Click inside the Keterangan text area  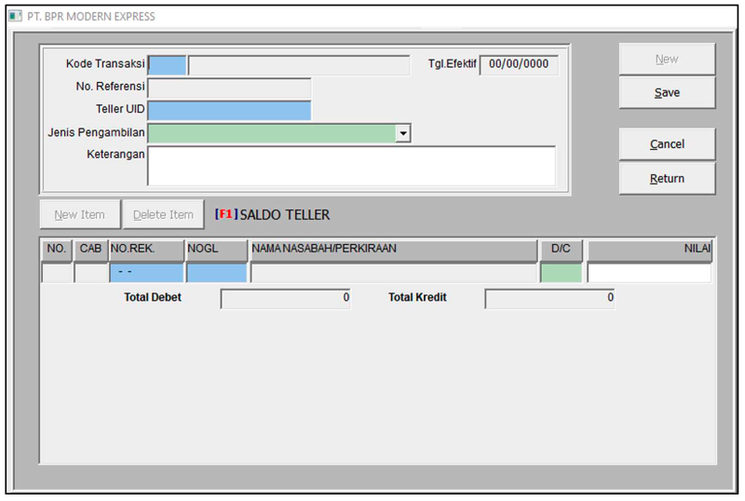tap(351, 166)
